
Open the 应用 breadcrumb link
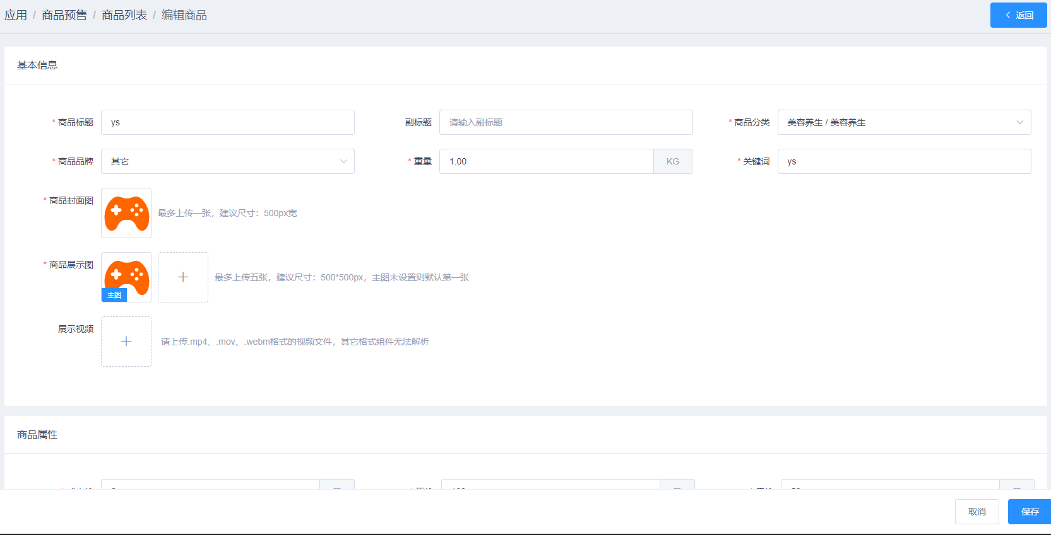[x=16, y=15]
